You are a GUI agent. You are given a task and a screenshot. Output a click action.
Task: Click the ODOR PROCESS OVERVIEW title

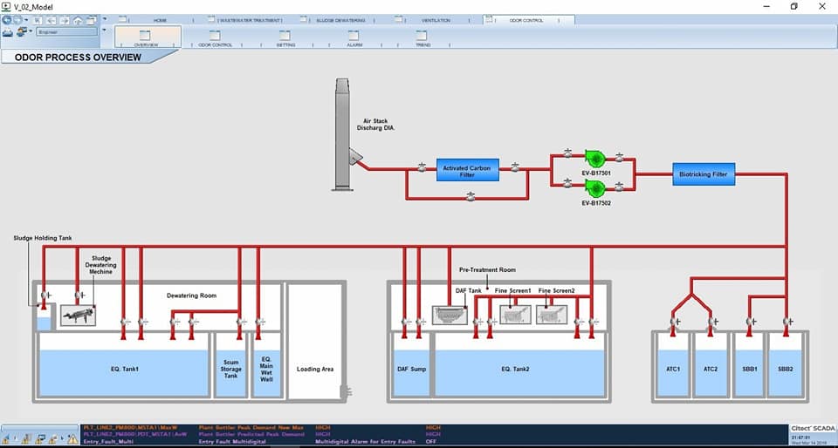click(x=78, y=57)
